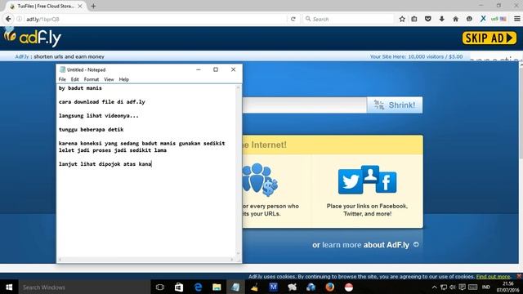The image size is (523, 294).
Task: Open the Windows Start menu
Action: pos(9,287)
